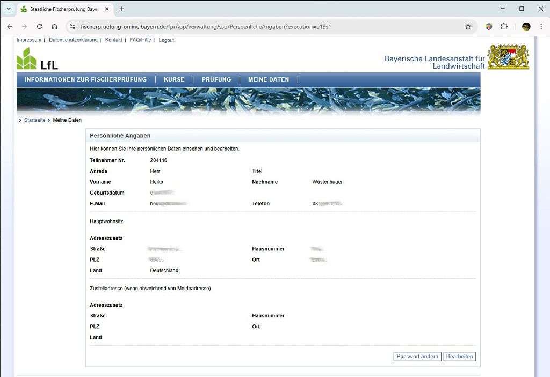Open the Extensions puzzle icon
This screenshot has width=550, height=377.
click(504, 27)
